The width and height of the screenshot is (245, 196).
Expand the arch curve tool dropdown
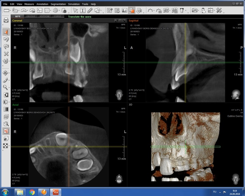point(153,10)
